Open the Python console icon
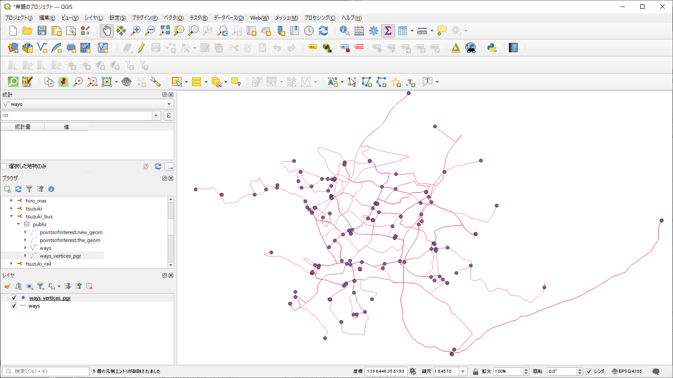 click(492, 48)
